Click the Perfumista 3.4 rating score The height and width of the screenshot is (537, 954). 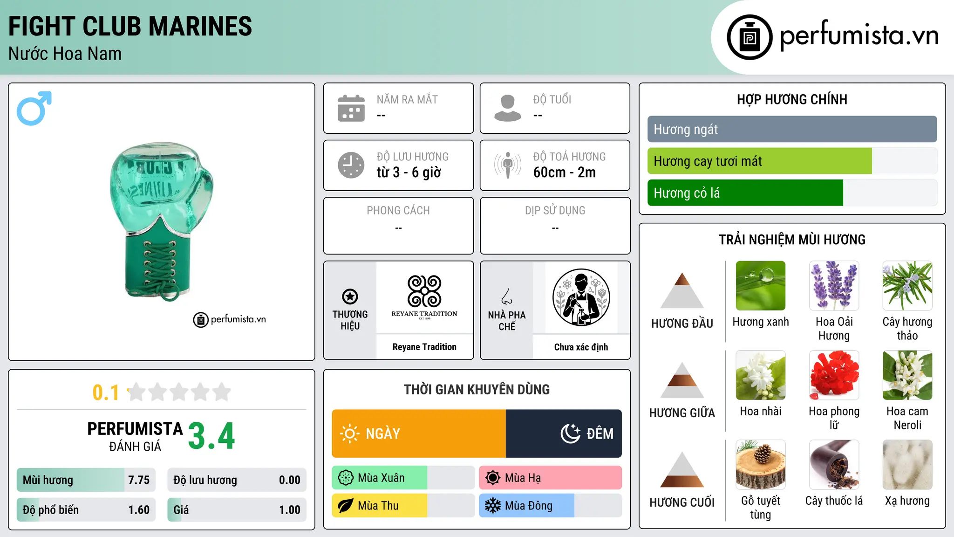coord(212,436)
